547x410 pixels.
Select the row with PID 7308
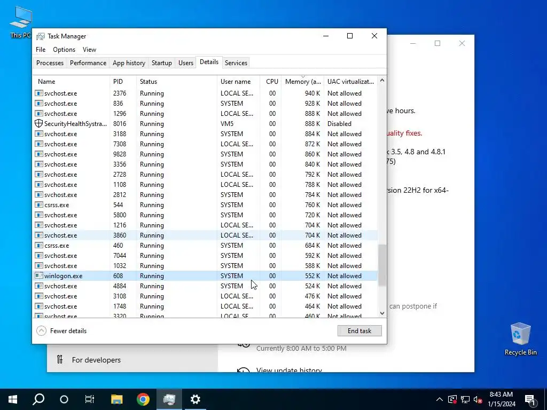click(x=205, y=144)
